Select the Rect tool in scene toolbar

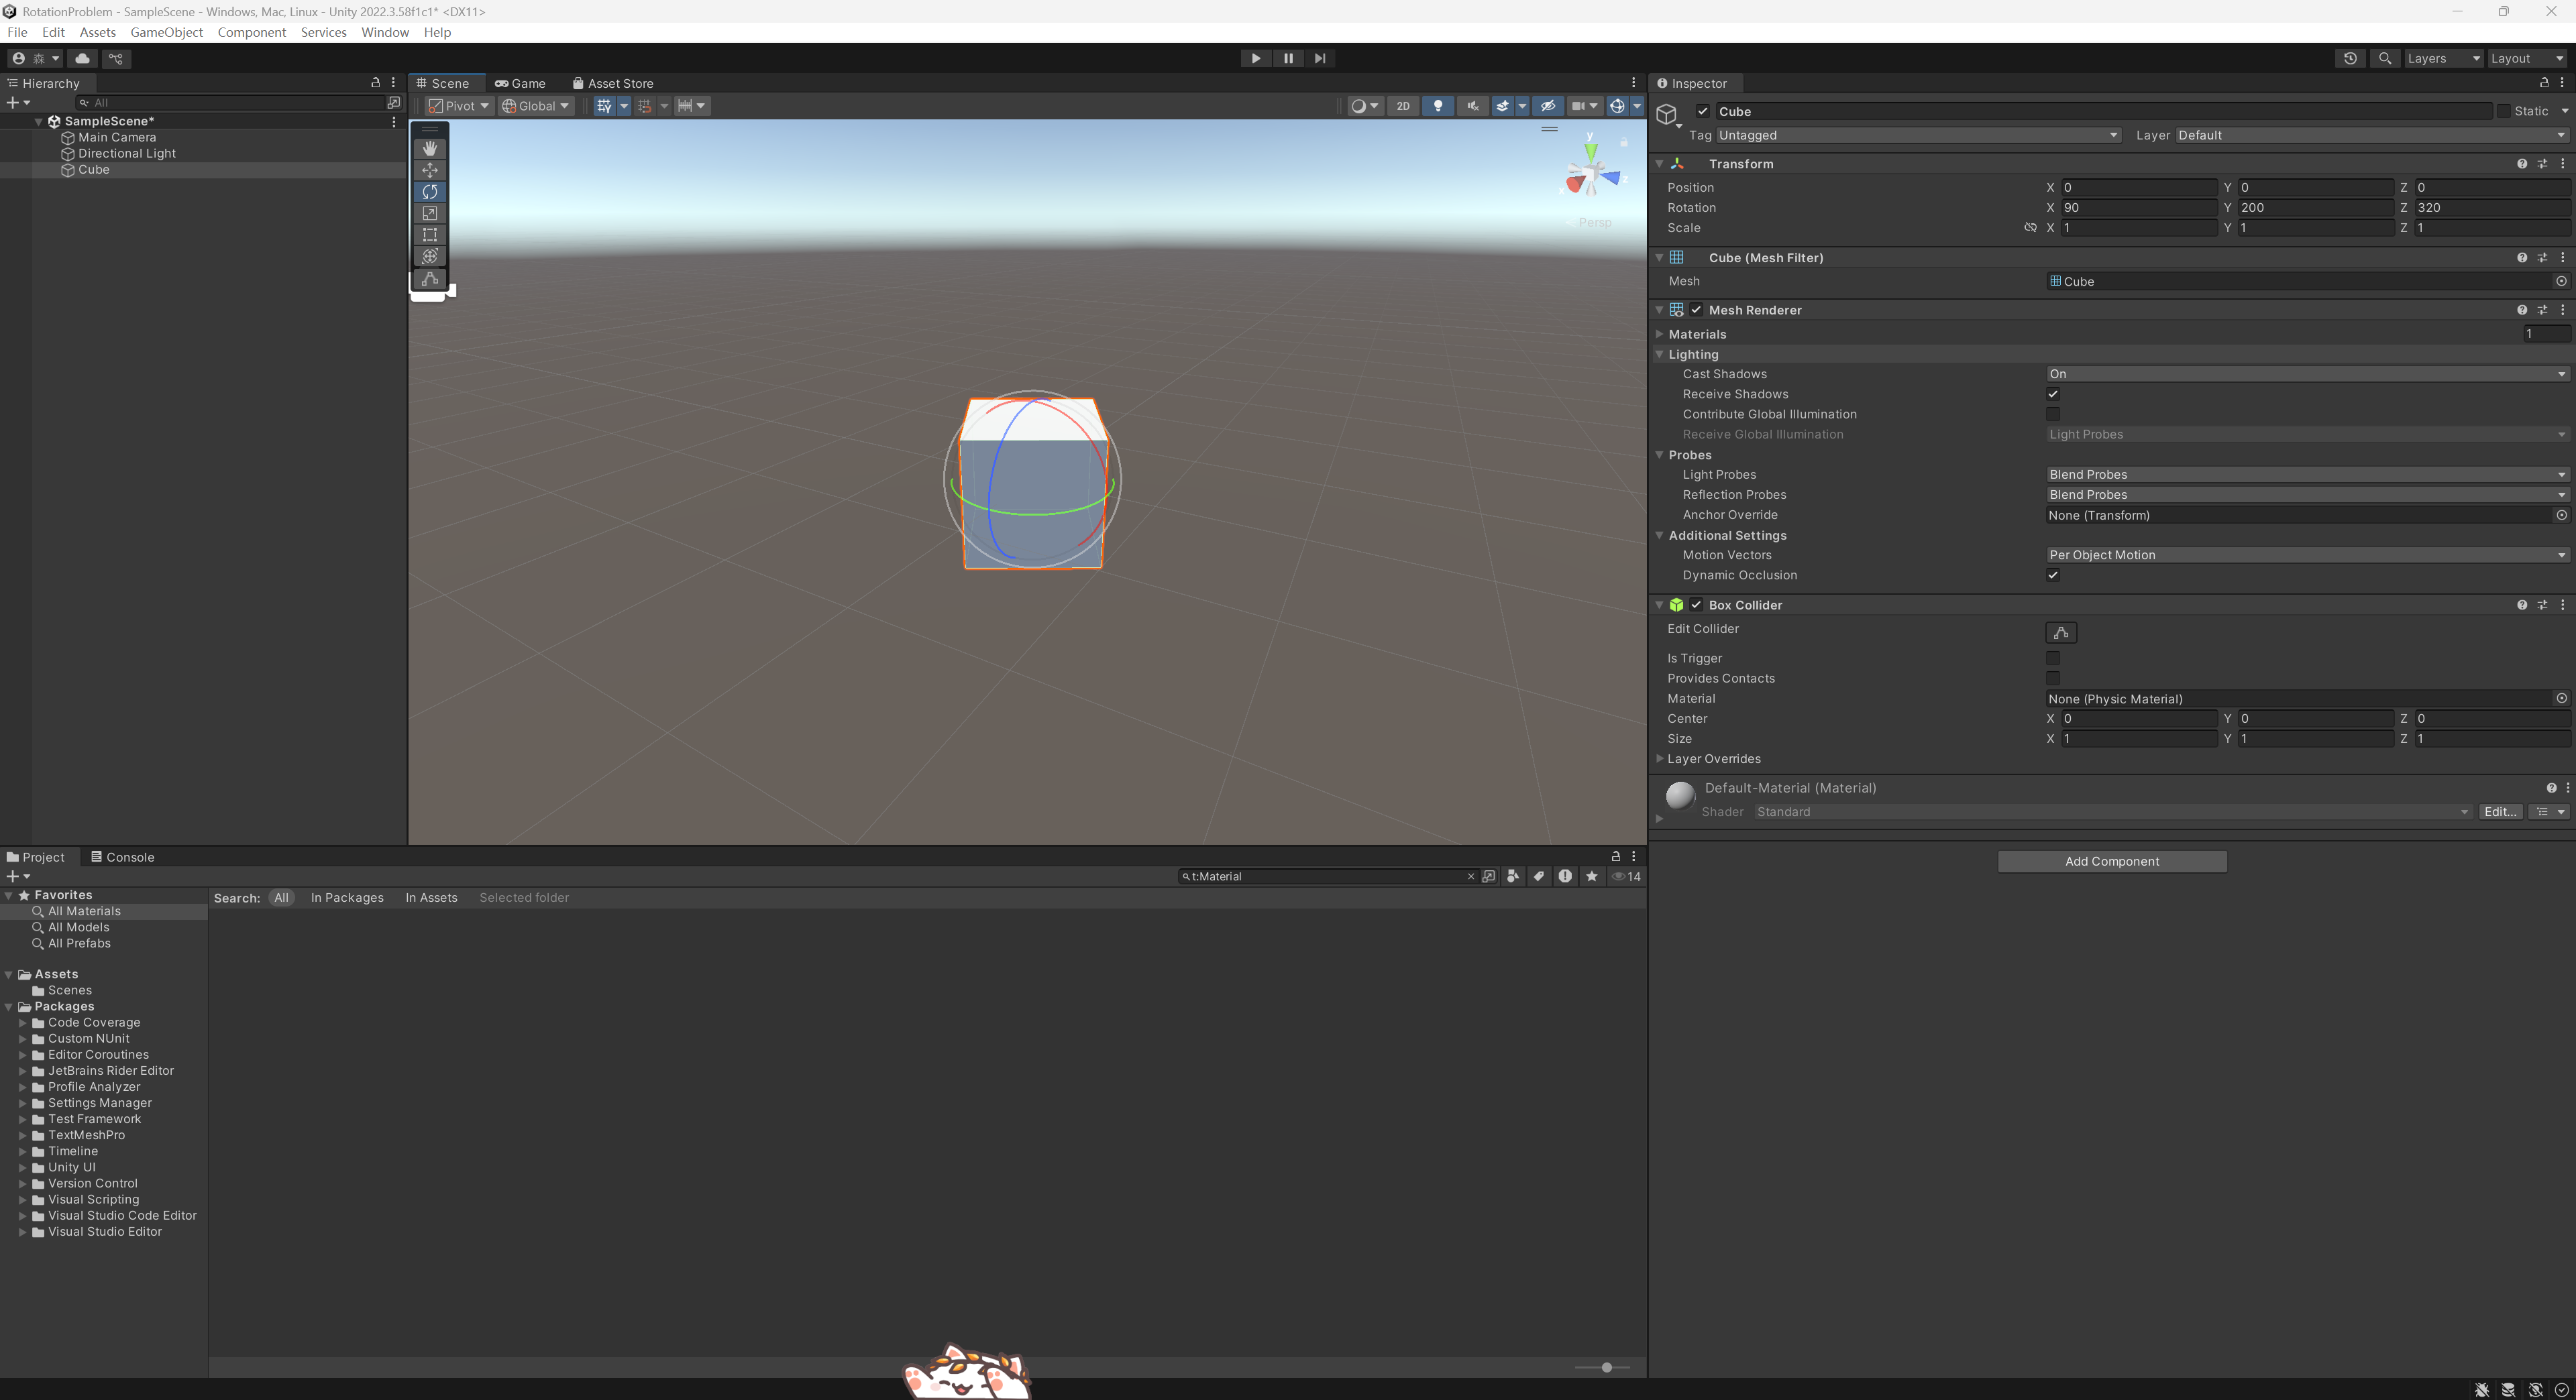click(430, 235)
